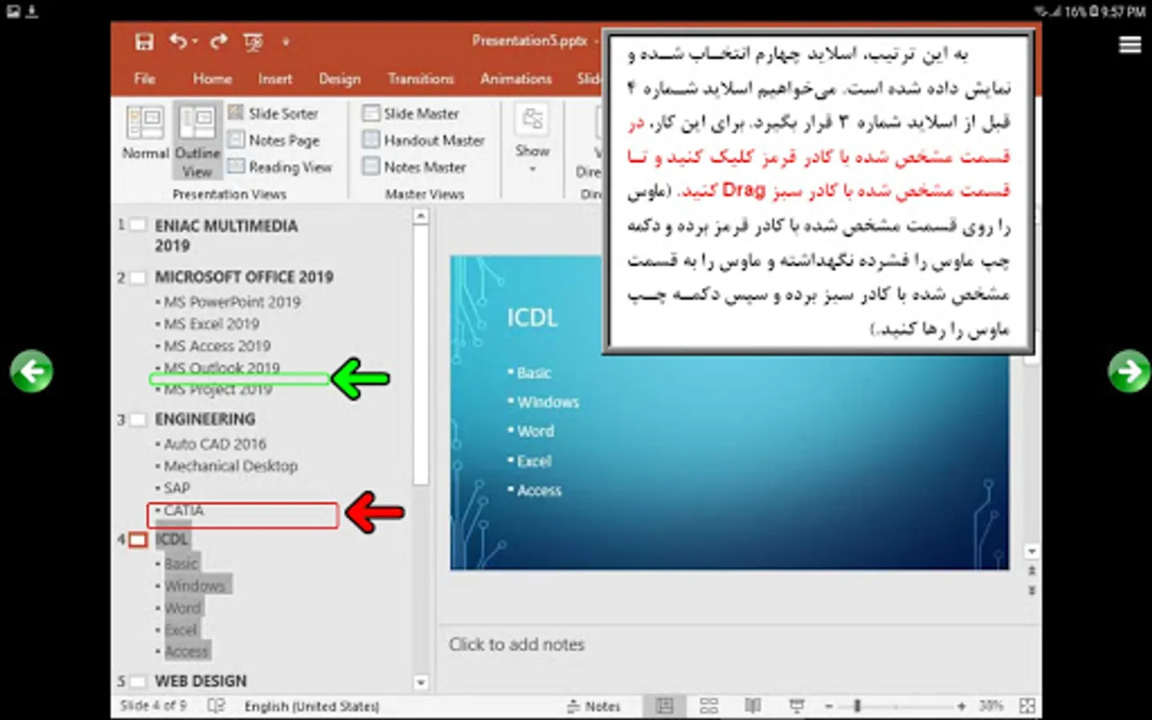Click ENIAC MULTIMEDIA 2019 outline title
Viewport: 1152px width, 720px height.
(226, 235)
